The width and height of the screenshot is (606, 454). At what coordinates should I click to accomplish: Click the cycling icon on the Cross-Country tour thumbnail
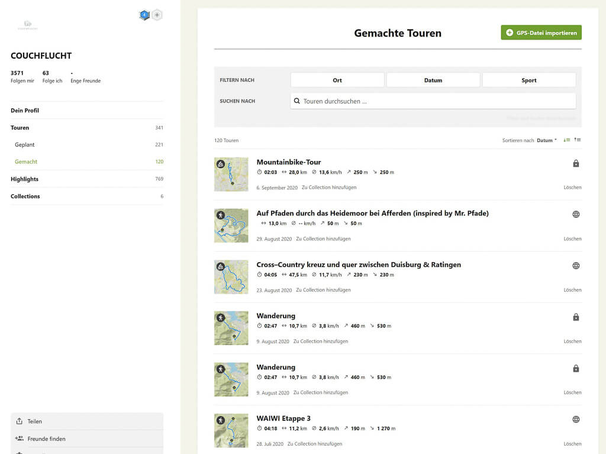pos(221,267)
